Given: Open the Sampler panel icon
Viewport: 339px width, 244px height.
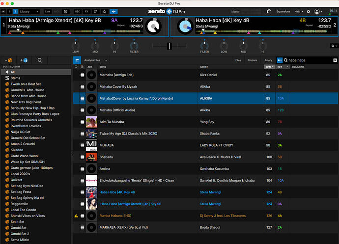Looking at the screenshot, I should [x=95, y=11].
